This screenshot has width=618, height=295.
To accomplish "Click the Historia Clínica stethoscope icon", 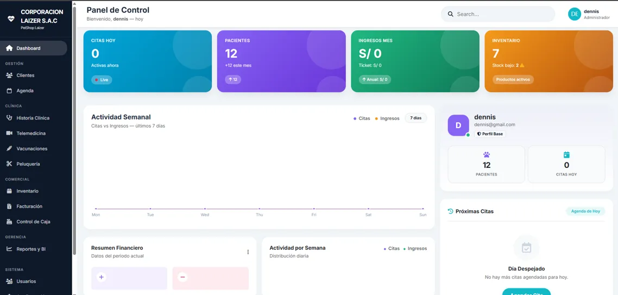I will pos(9,118).
